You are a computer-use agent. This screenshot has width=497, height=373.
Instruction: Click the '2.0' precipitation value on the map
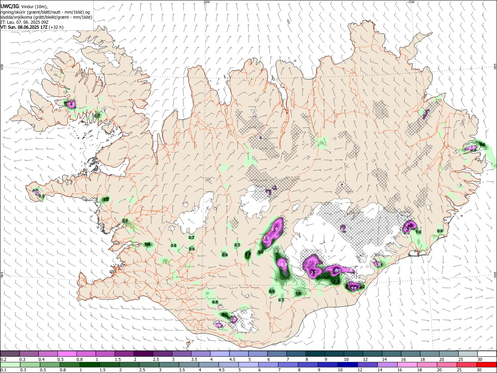275,229
